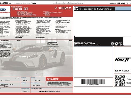This screenshot has width=131, height=98.
Task: Click the last agency seal beside fueleconomy.gov
Action: coord(120,44)
